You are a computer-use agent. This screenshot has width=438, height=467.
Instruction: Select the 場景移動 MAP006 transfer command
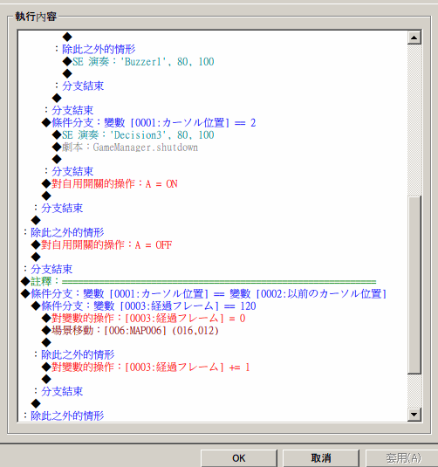click(x=130, y=330)
